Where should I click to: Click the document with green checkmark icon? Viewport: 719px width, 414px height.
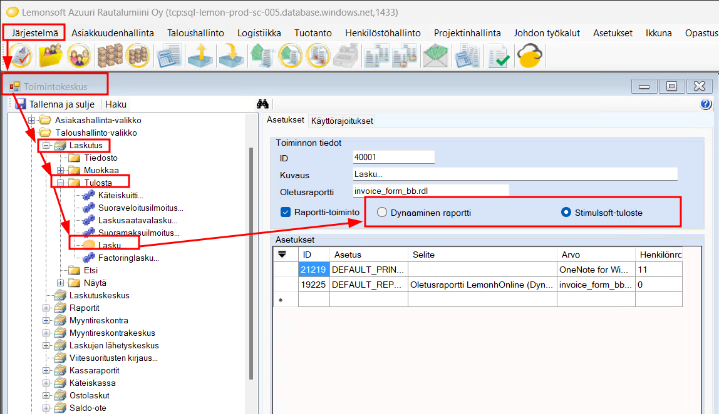[x=499, y=56]
